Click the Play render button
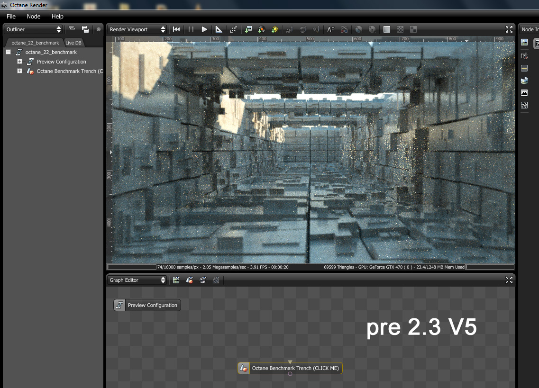This screenshot has height=388, width=539. (x=204, y=29)
